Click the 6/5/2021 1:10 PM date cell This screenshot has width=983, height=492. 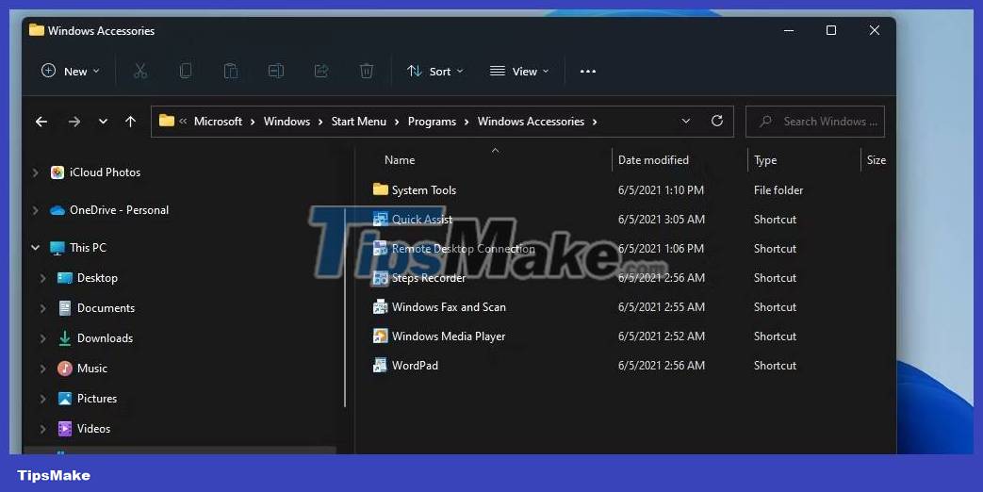click(661, 189)
